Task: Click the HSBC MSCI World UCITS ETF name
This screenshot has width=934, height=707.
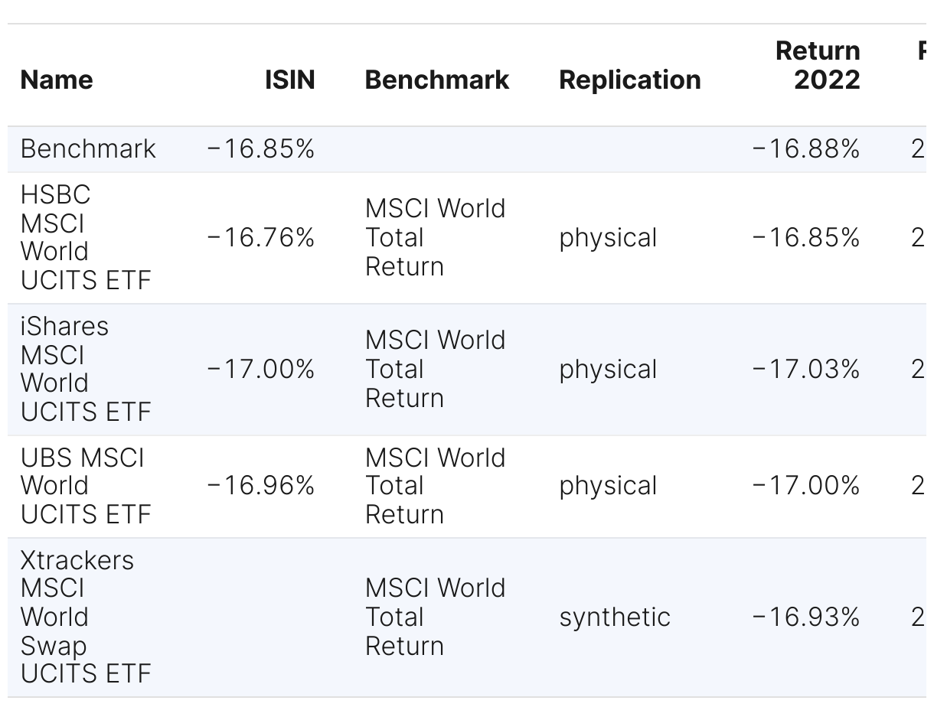Action: click(x=86, y=237)
